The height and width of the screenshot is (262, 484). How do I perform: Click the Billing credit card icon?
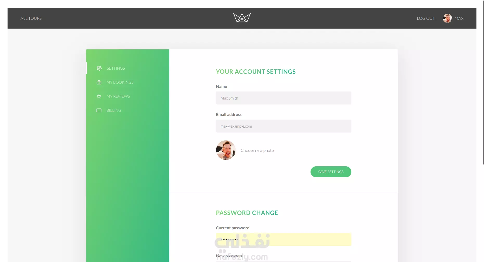pos(99,110)
